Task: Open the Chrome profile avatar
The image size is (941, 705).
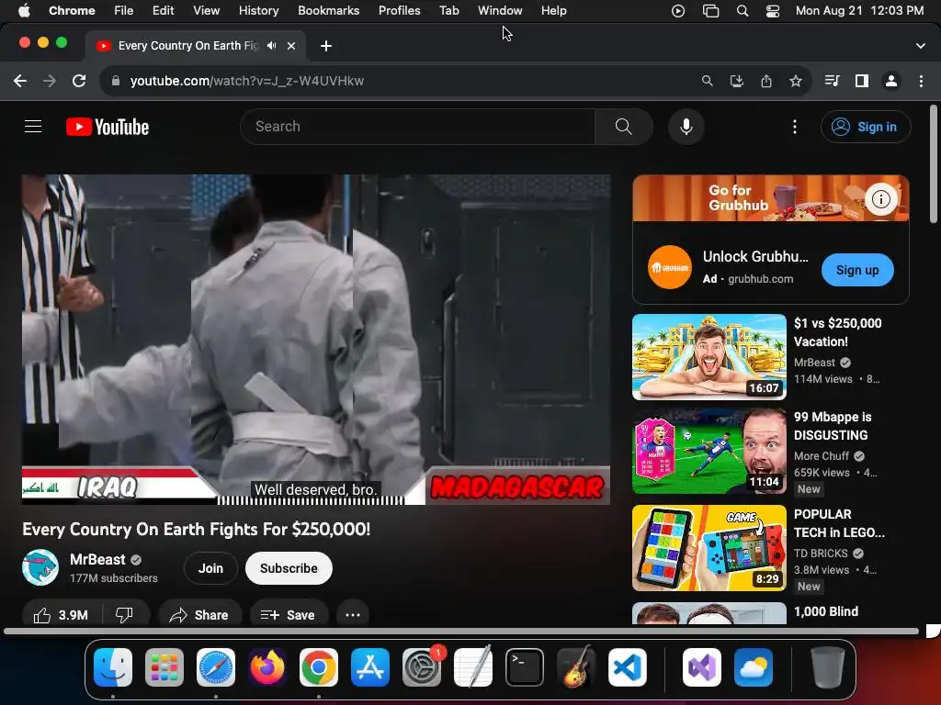Action: [x=891, y=81]
